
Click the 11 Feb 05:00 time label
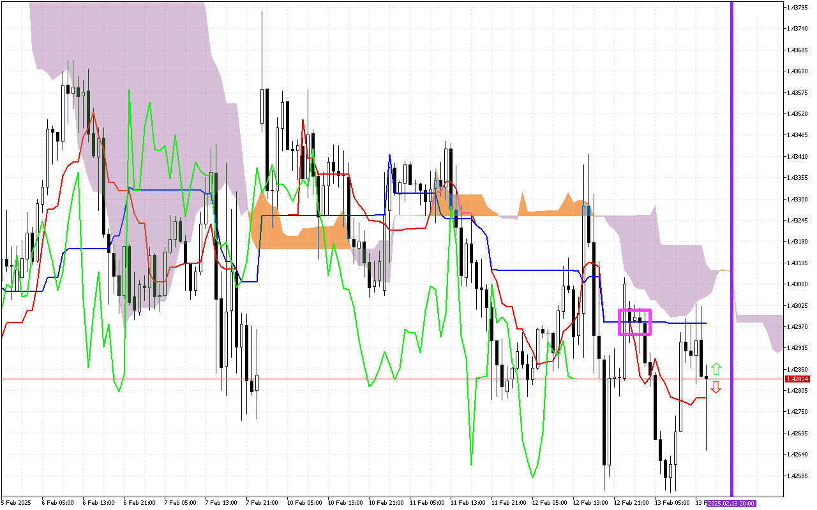(x=427, y=503)
